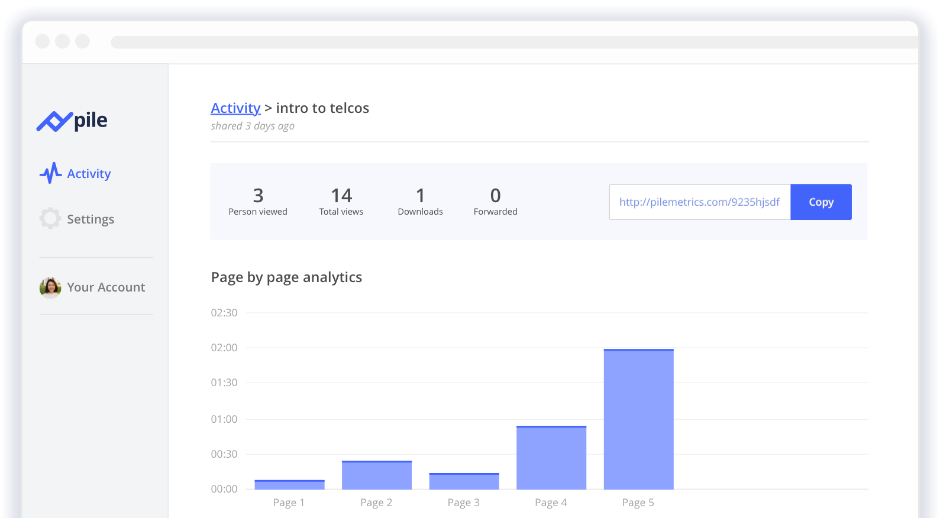Go to Your Account
Image resolution: width=940 pixels, height=518 pixels.
click(106, 287)
